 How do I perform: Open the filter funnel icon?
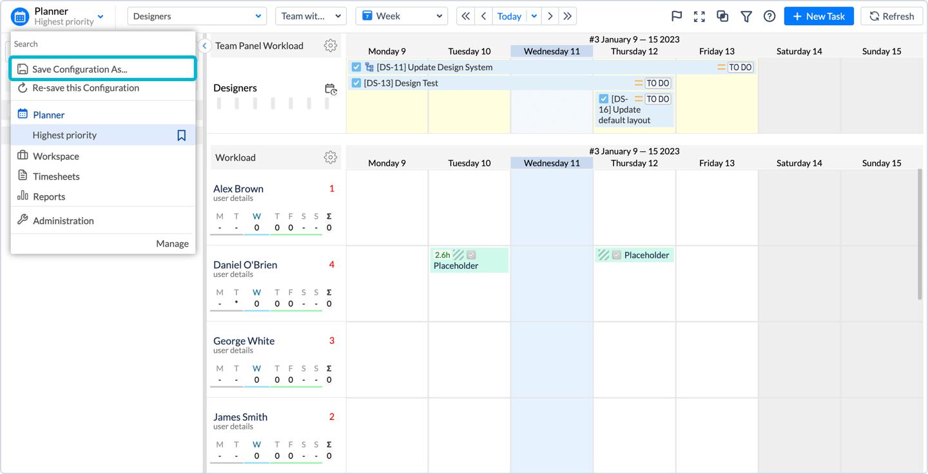point(746,16)
